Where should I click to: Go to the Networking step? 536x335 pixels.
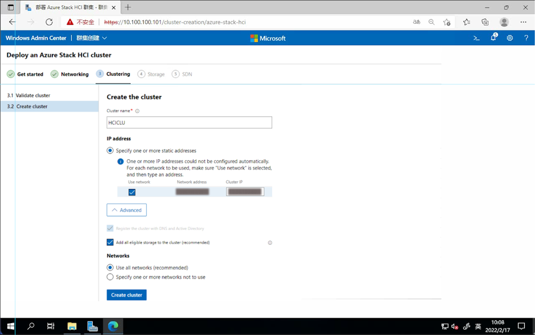[70, 74]
